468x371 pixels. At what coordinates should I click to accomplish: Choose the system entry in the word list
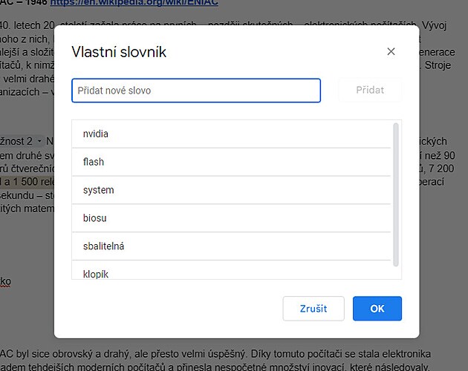click(x=231, y=190)
